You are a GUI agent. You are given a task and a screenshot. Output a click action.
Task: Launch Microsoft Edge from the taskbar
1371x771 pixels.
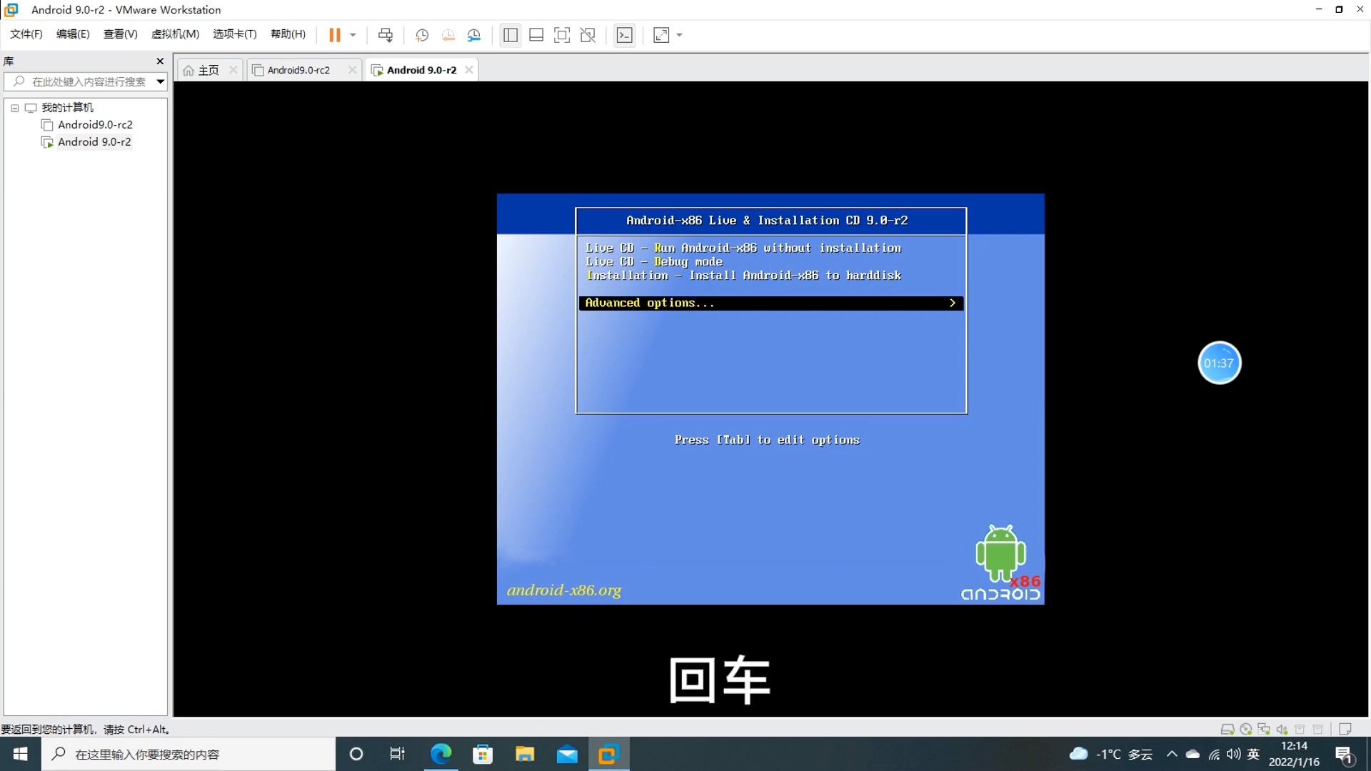coord(441,754)
